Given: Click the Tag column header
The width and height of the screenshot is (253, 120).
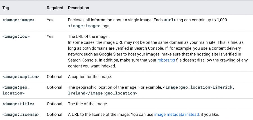Looking at the screenshot, I should (6, 8).
